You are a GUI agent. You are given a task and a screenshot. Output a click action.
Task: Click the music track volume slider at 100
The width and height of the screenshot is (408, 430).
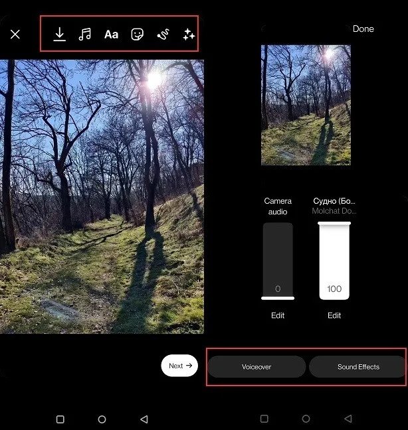click(334, 261)
